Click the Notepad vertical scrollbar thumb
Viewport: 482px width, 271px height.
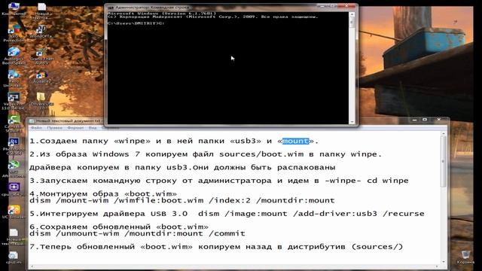point(444,161)
